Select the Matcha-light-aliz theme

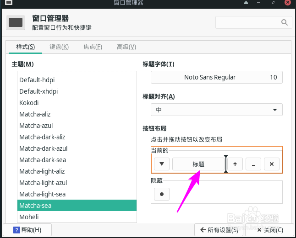[77, 171]
